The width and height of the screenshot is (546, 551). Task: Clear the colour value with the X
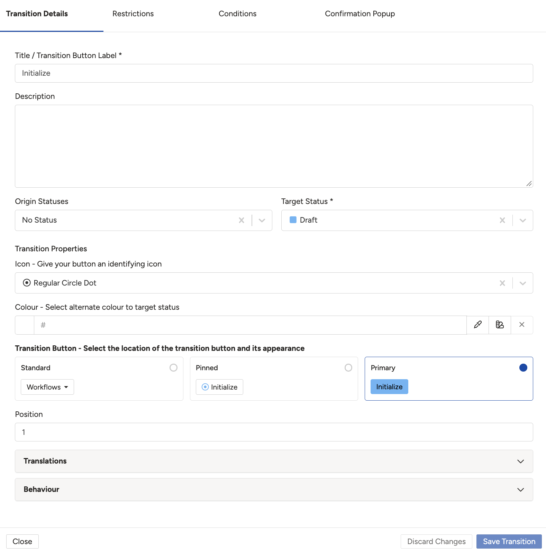(x=522, y=325)
